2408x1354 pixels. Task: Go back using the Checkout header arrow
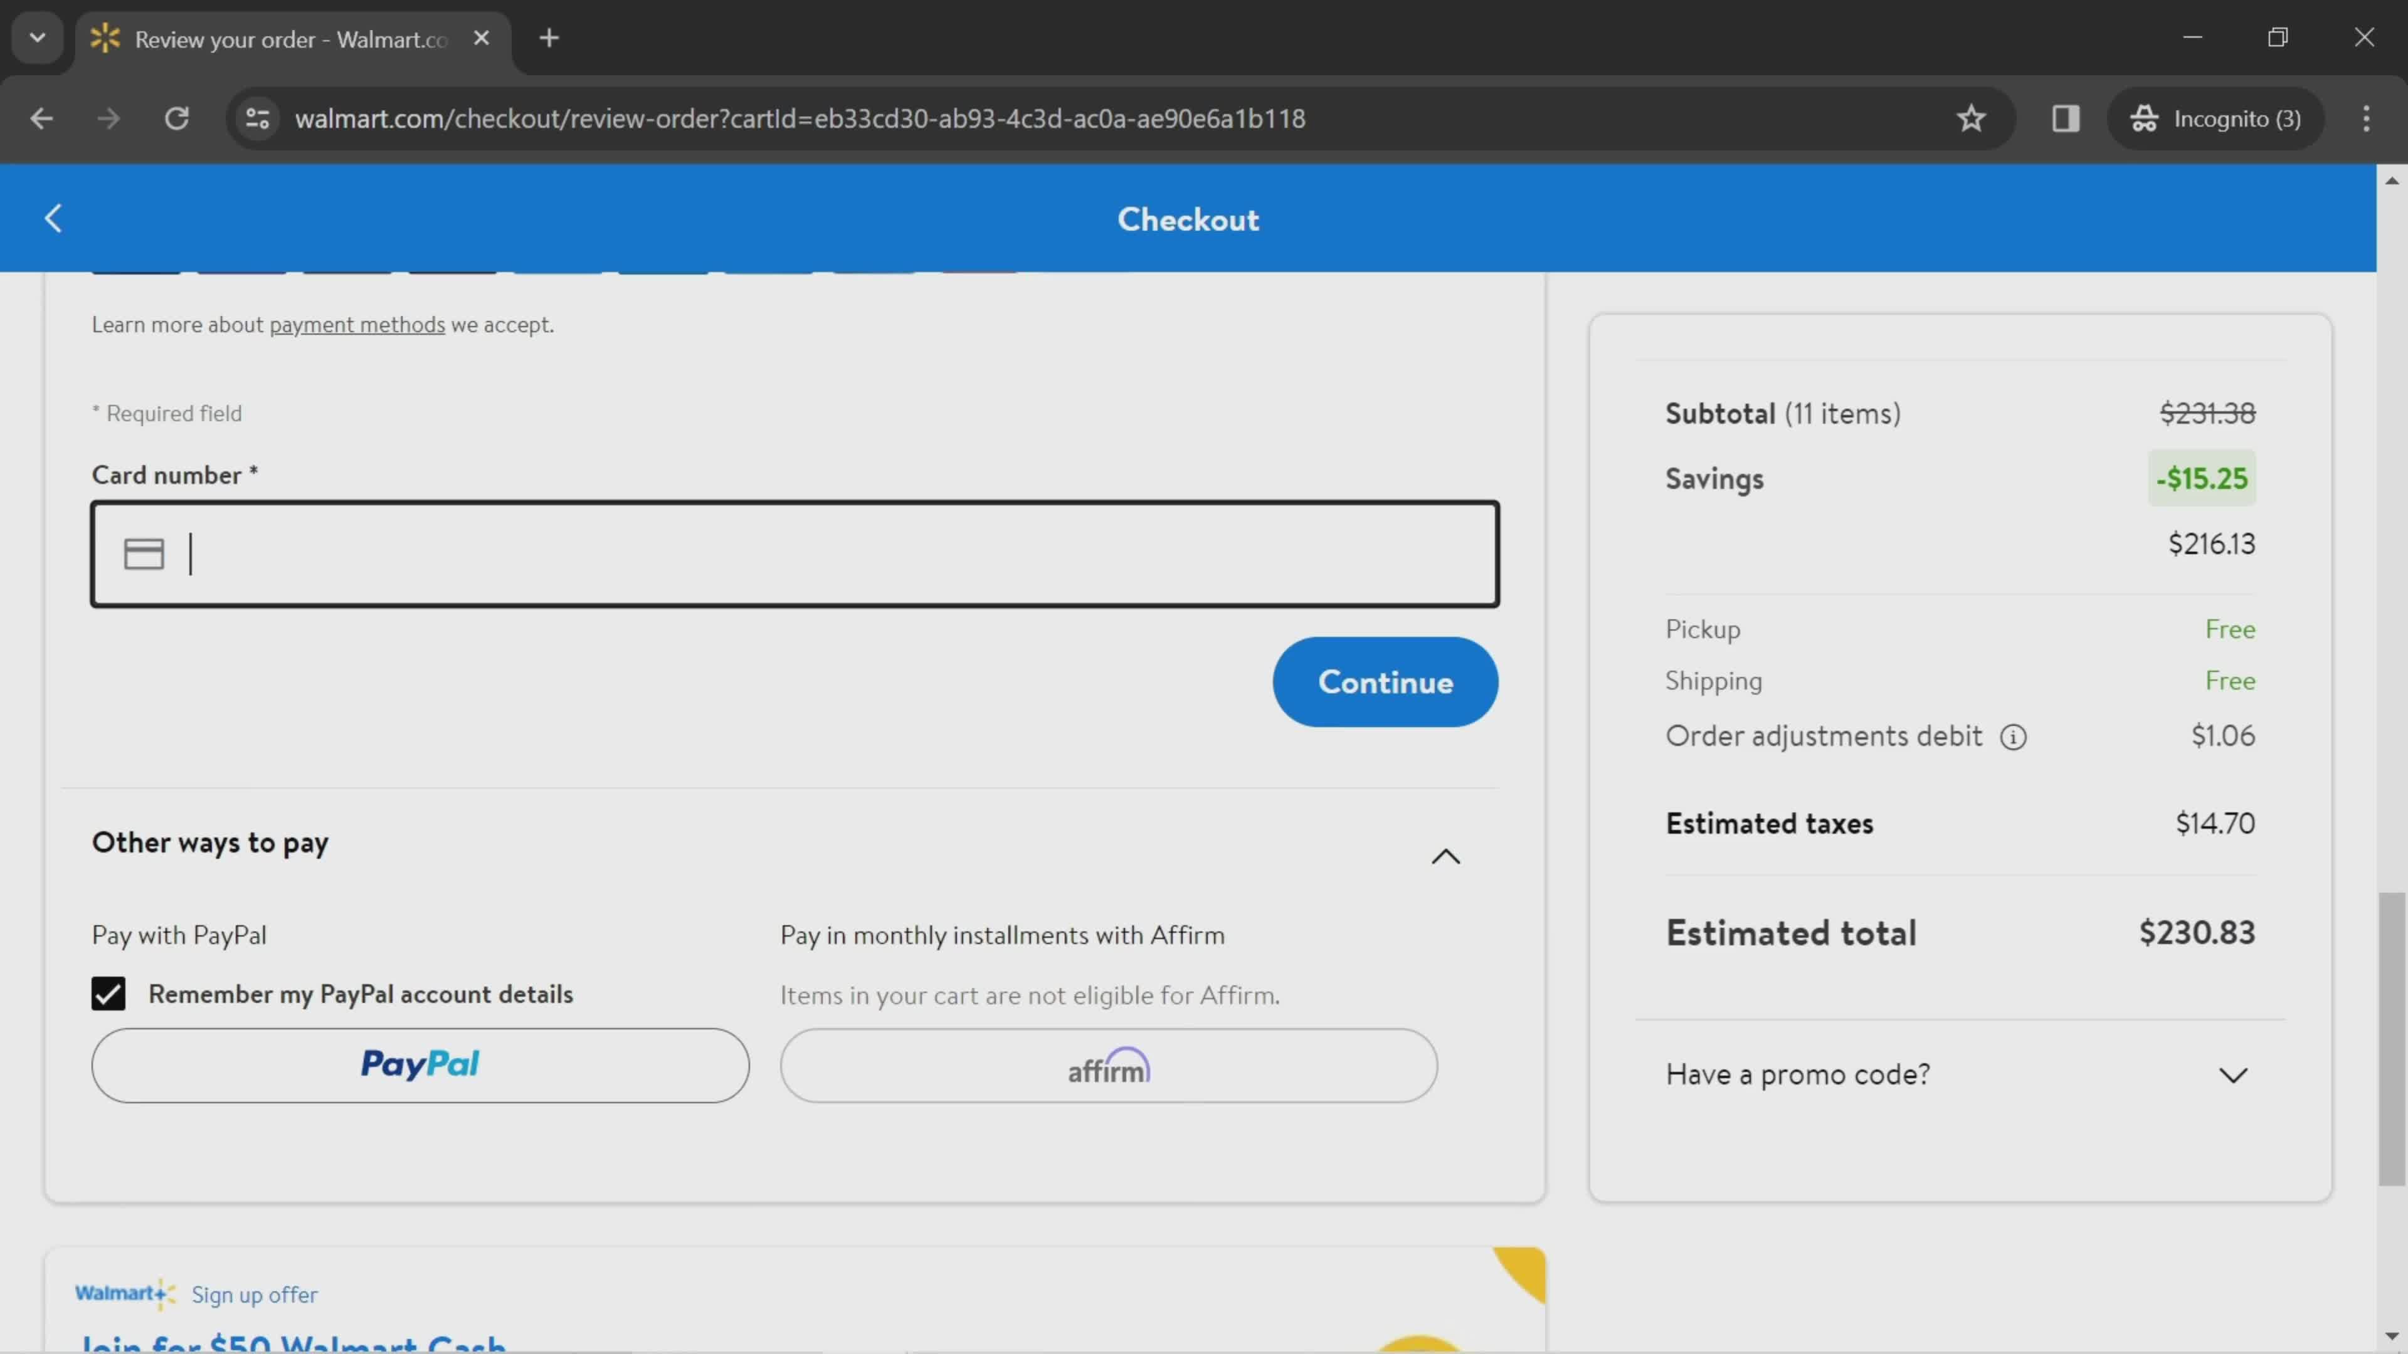click(53, 219)
